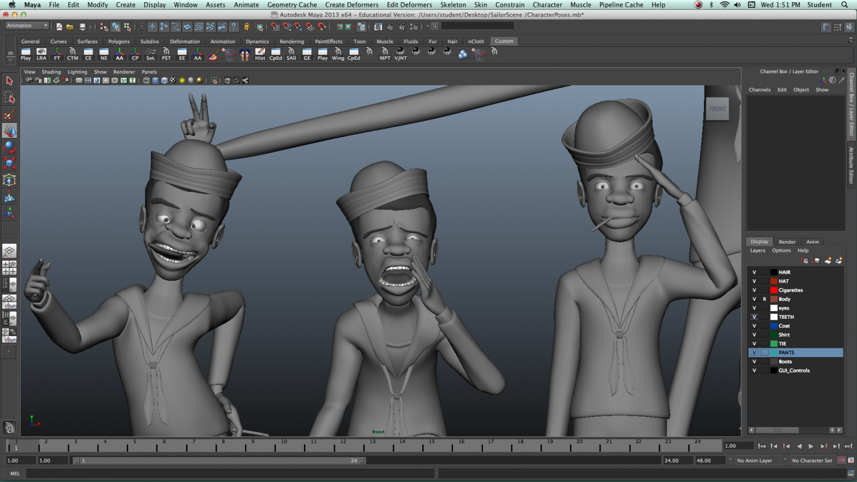Activate the Scale tool cube icon
This screenshot has height=482, width=857.
9,164
